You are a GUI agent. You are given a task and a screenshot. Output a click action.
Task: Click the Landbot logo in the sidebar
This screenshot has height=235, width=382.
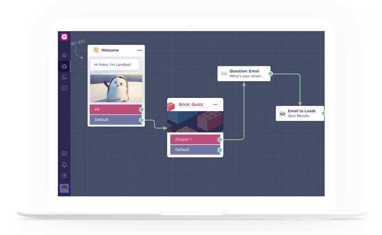click(x=64, y=37)
